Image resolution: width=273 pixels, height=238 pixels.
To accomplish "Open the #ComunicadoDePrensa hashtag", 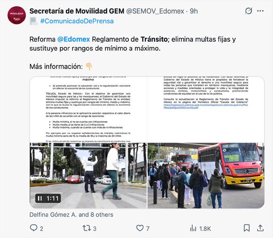I will (x=77, y=21).
